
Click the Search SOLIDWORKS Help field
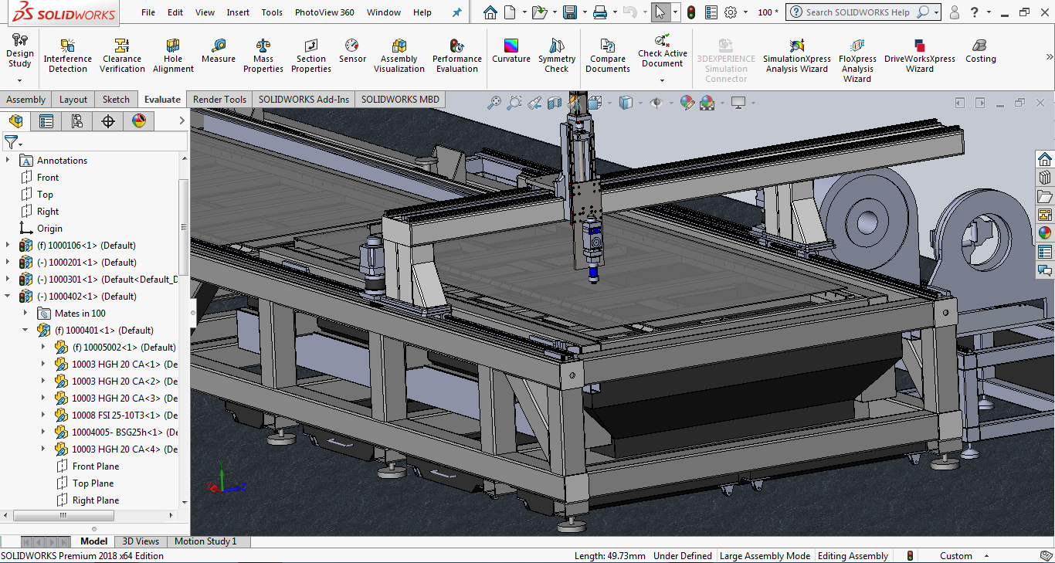[857, 12]
